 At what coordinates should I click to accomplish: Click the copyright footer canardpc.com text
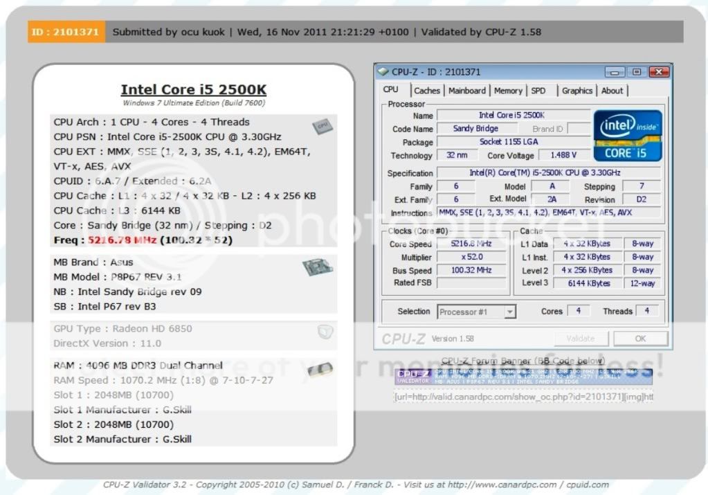pos(355,485)
